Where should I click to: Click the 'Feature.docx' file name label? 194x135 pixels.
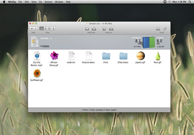coord(88,62)
